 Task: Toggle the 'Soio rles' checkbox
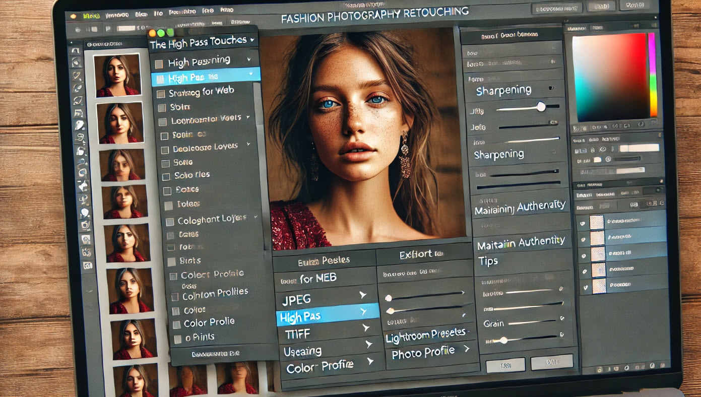pos(166,177)
